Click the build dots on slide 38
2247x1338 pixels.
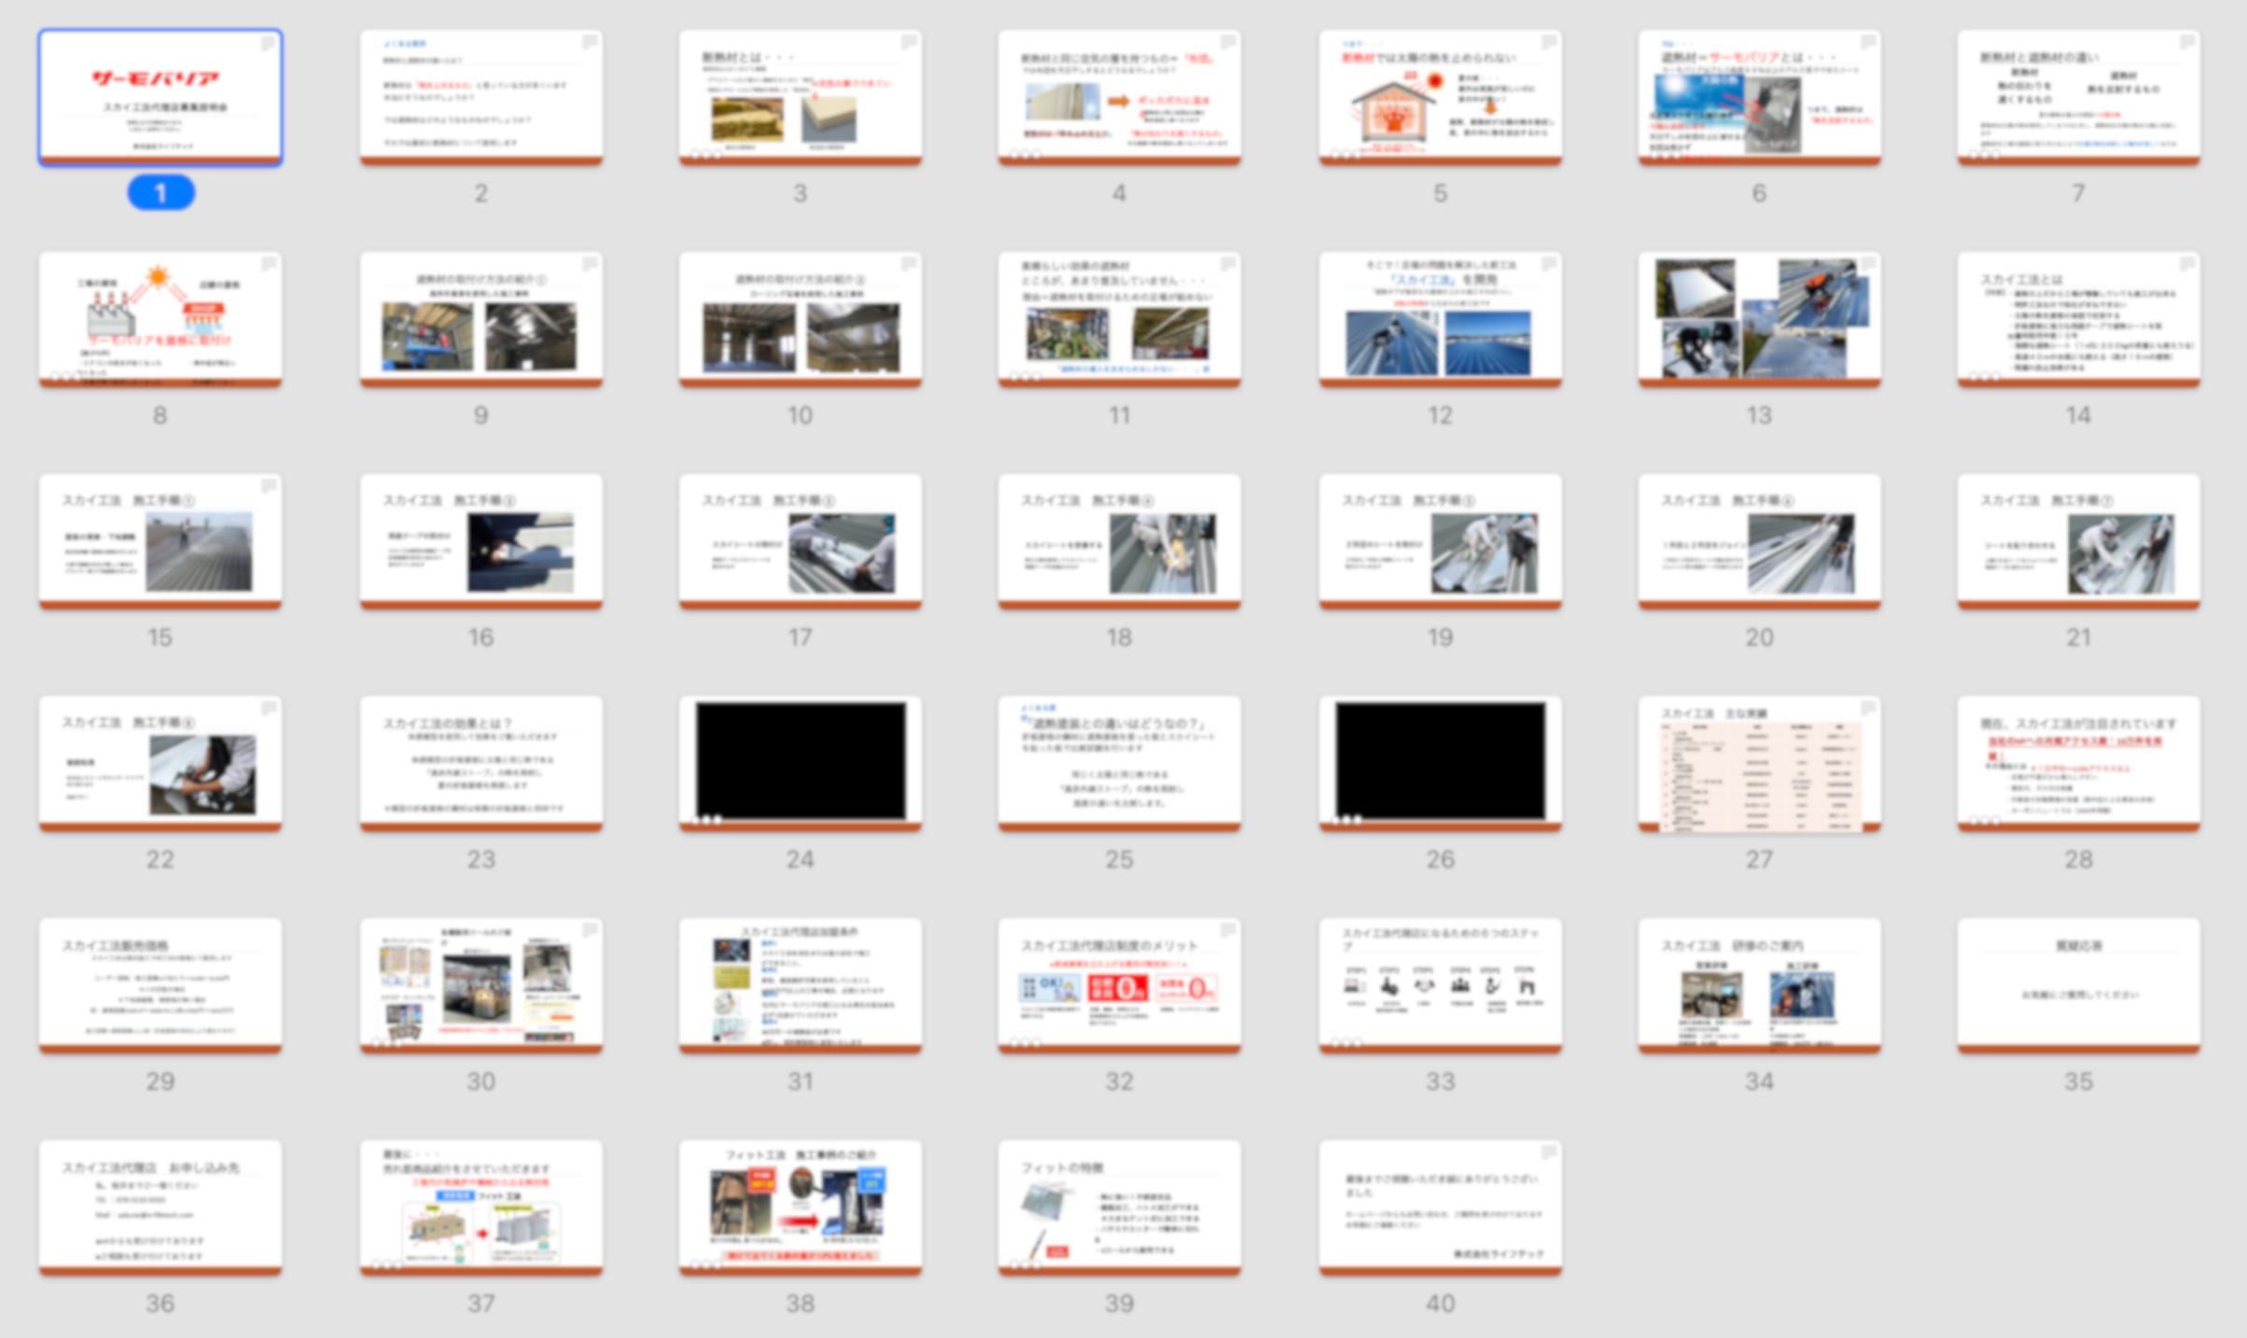(705, 1265)
